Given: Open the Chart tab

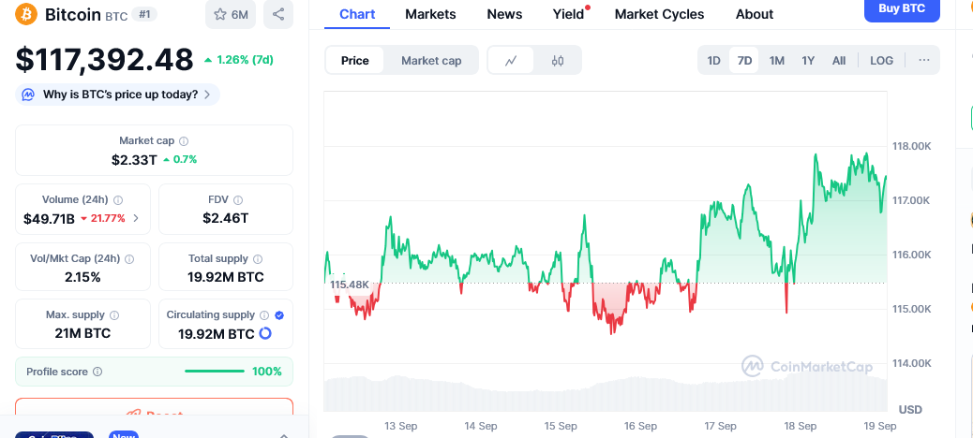Looking at the screenshot, I should pyautogui.click(x=357, y=14).
